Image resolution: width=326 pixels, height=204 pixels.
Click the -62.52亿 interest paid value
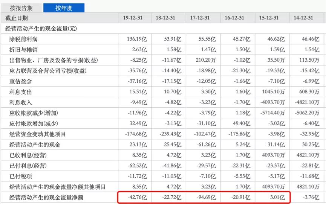[x=137, y=166]
